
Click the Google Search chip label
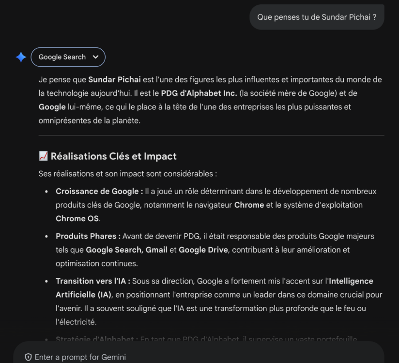point(62,57)
